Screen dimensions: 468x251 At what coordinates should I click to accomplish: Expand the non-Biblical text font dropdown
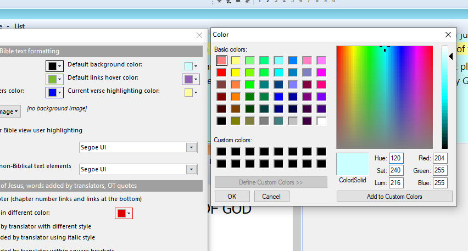pyautogui.click(x=191, y=170)
